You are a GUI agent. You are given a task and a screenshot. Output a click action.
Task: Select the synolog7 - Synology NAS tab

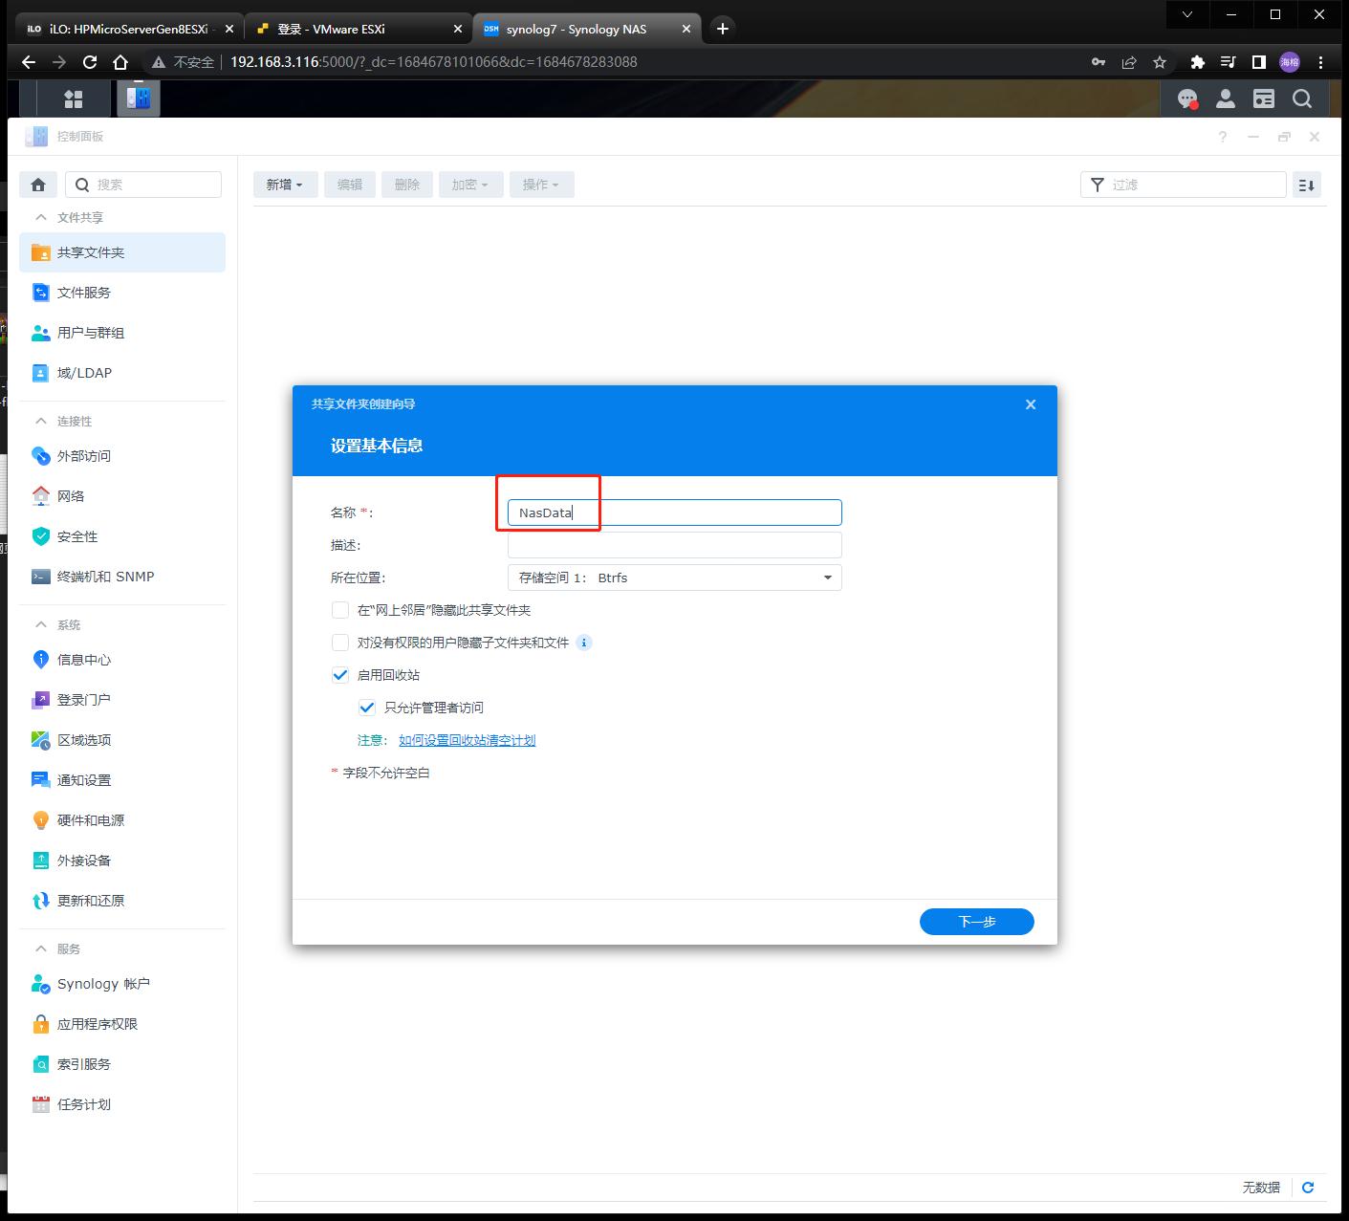coord(588,29)
